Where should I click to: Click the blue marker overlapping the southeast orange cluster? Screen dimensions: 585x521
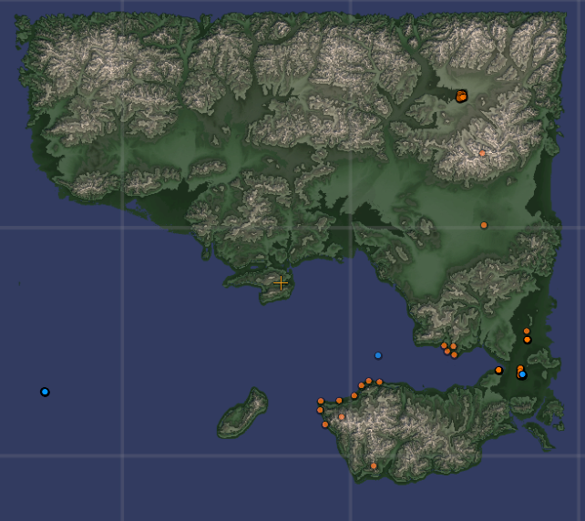[x=522, y=374]
